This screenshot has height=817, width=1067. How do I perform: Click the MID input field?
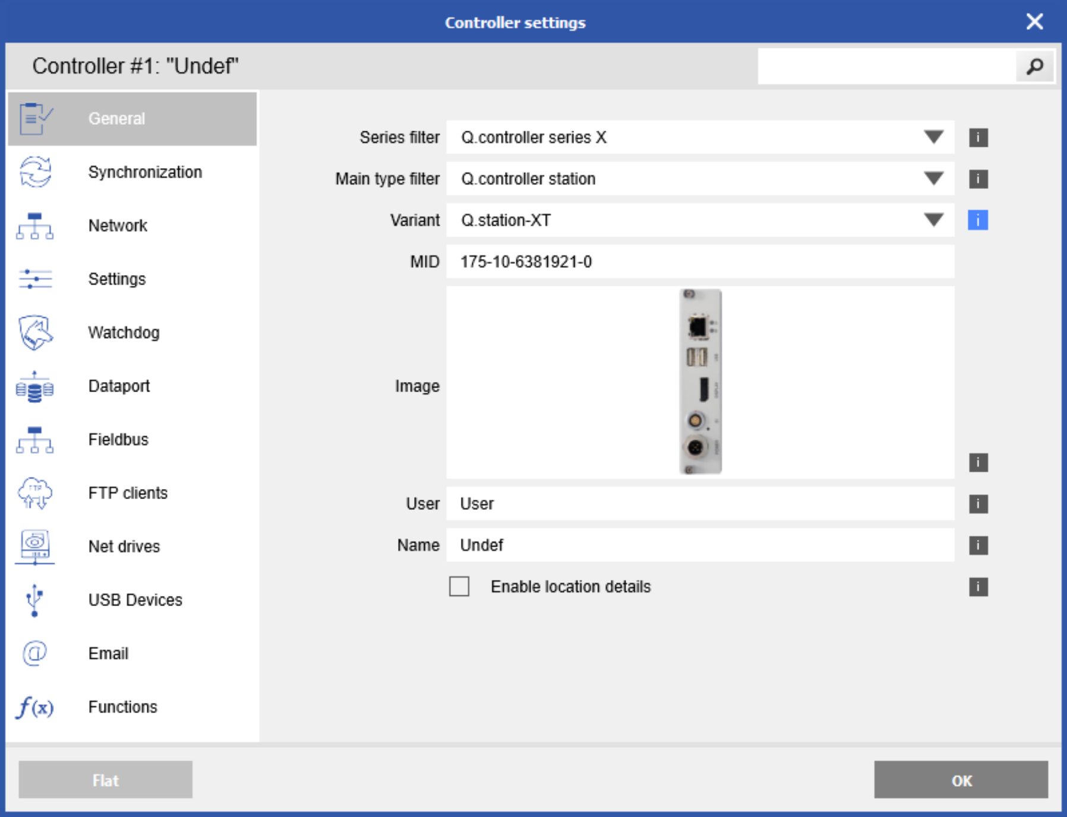654,261
